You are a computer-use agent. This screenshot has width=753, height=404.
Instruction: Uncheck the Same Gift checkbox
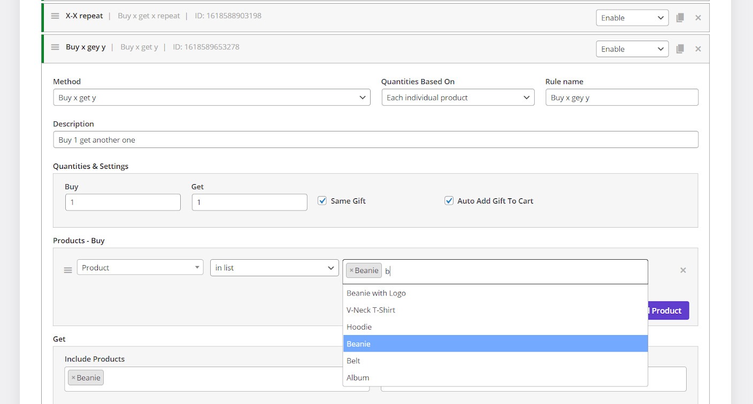[322, 201]
